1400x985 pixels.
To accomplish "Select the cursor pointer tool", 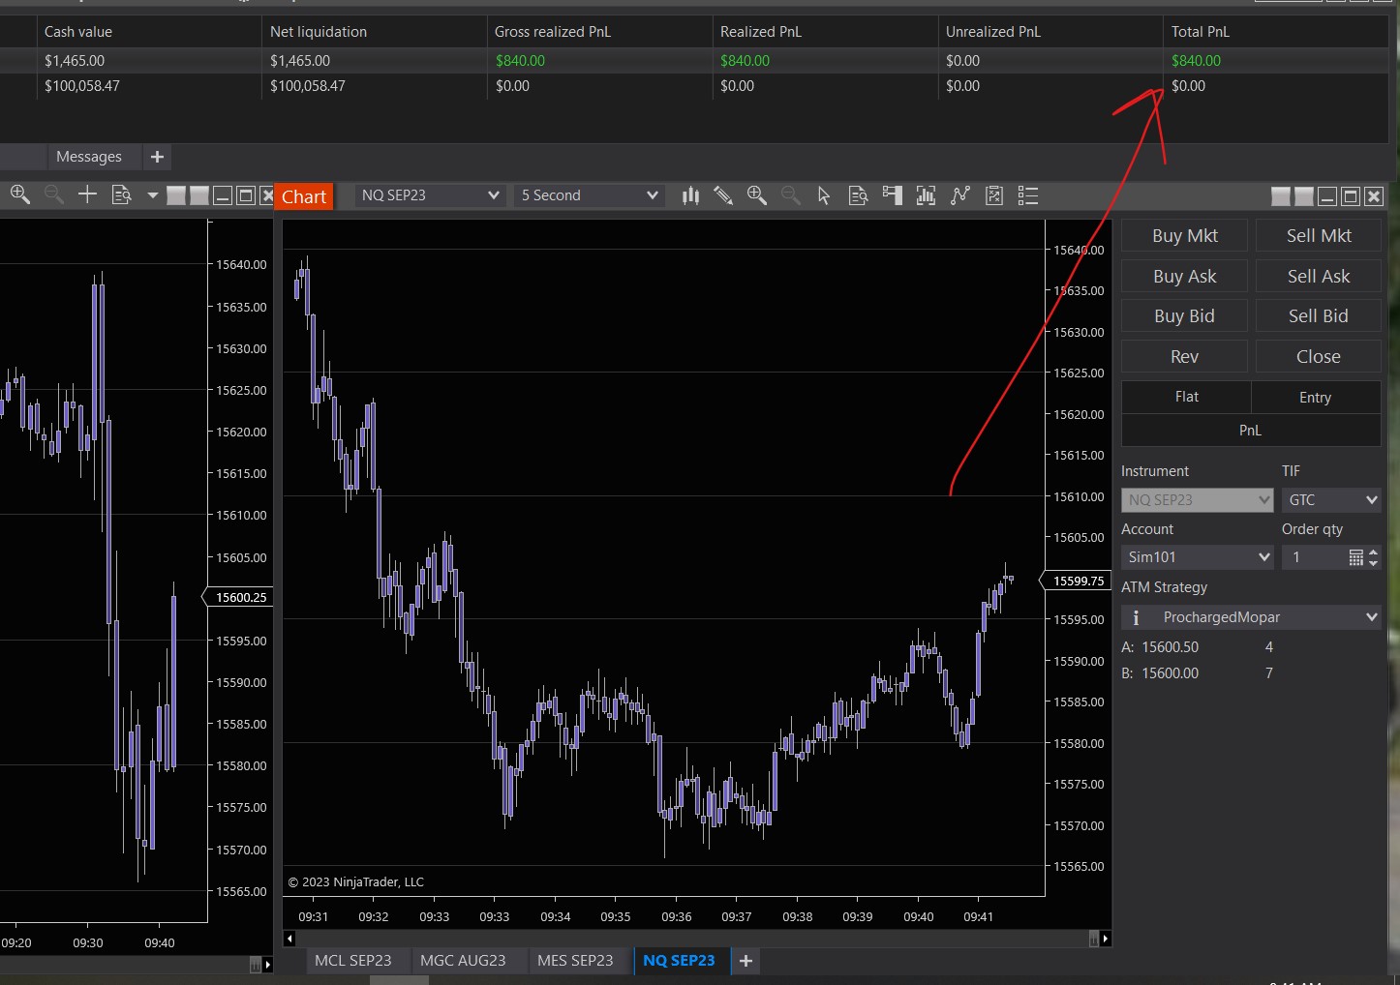I will tap(824, 196).
